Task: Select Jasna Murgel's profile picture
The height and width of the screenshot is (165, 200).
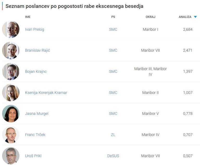Action: point(11,114)
